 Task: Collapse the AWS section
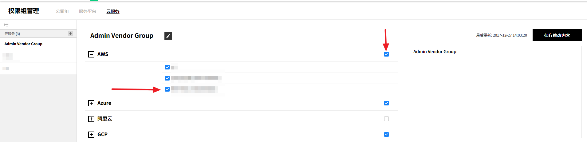tap(91, 54)
